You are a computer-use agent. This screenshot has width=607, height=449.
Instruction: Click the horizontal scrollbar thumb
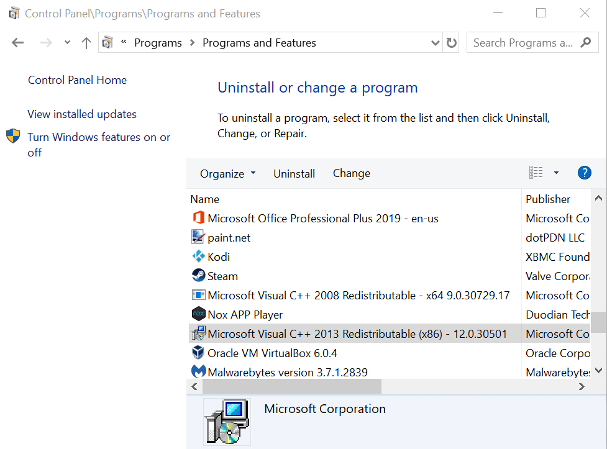tap(292, 386)
